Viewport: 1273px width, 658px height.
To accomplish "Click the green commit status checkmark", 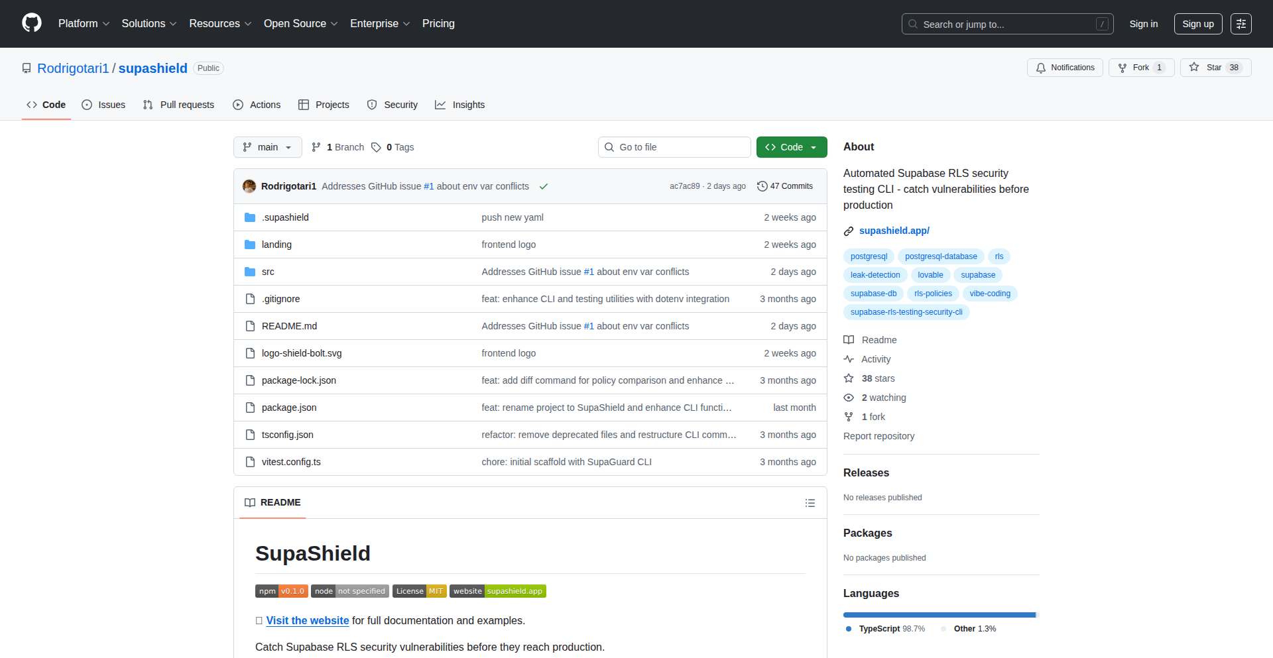I will 544,186.
